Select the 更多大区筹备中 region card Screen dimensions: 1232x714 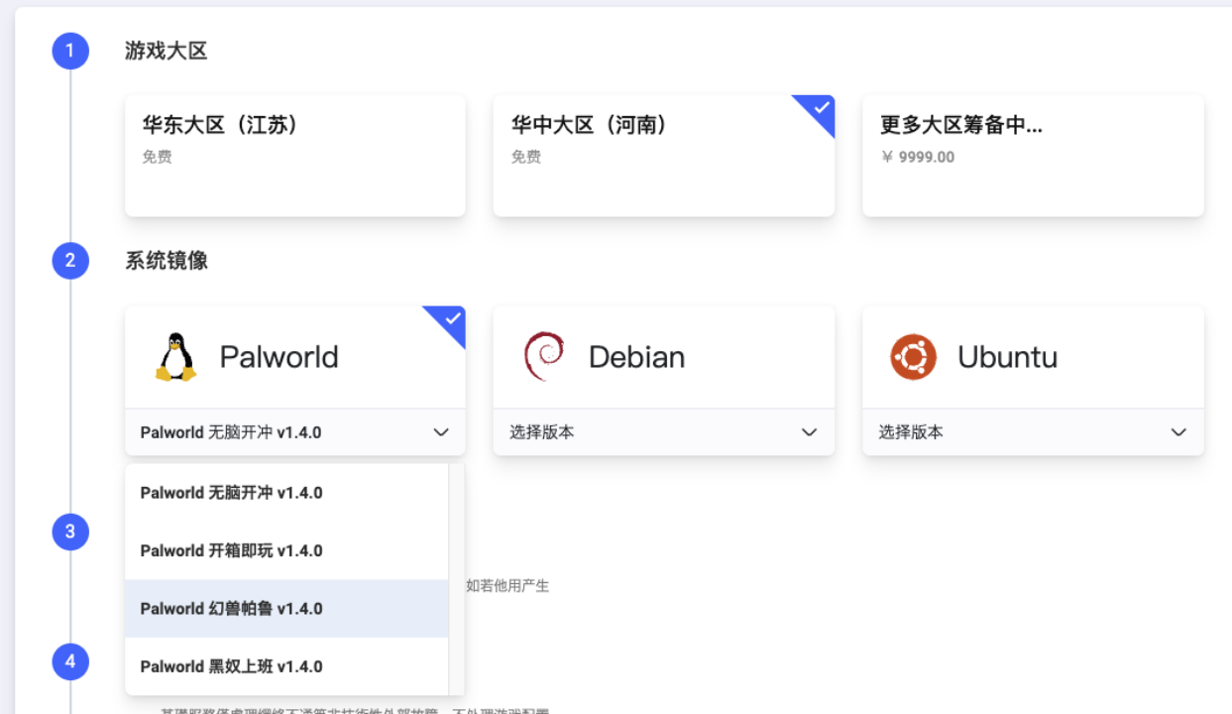point(1033,156)
